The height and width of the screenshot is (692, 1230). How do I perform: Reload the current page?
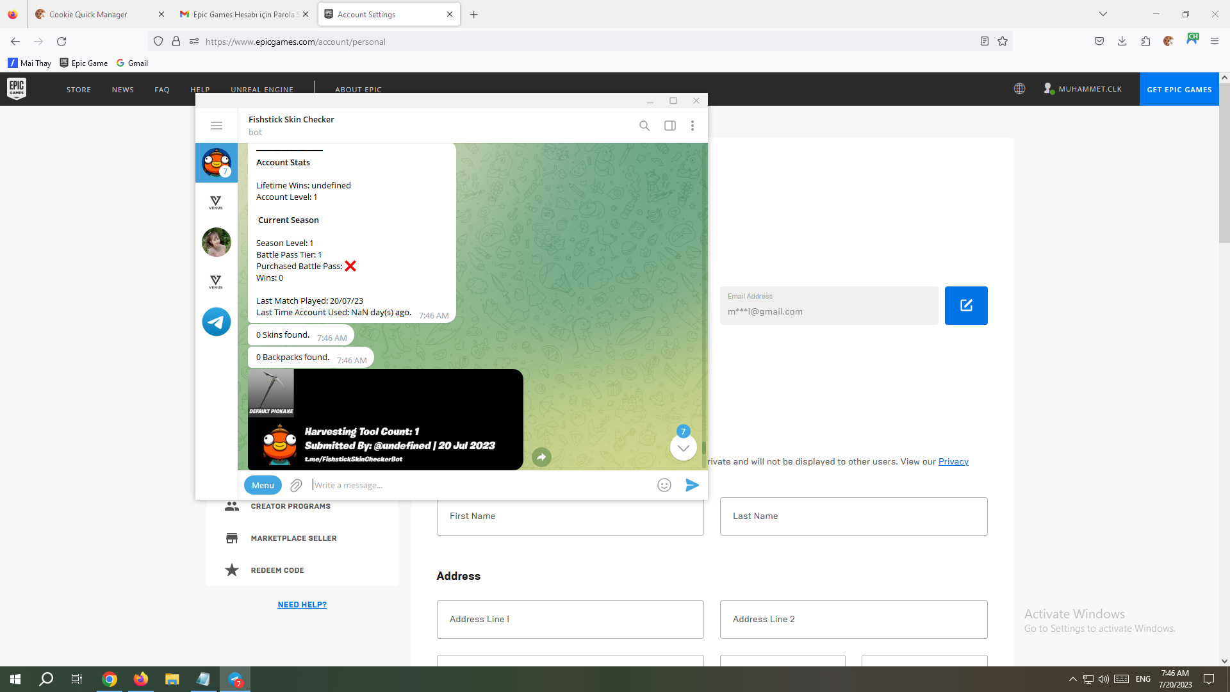click(x=61, y=42)
